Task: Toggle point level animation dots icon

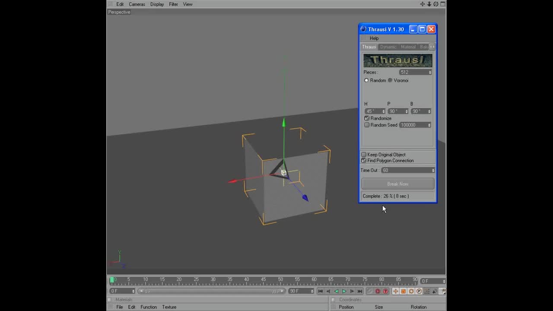Action: pyautogui.click(x=427, y=291)
